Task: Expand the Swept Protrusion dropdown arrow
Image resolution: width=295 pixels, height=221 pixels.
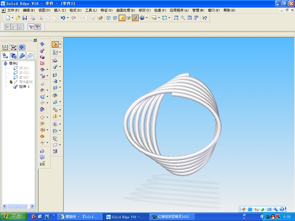Action: point(60,67)
